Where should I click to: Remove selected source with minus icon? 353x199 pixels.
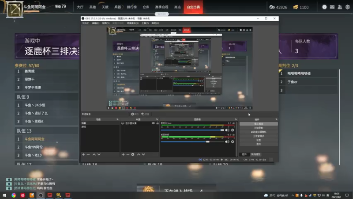pos(128,154)
